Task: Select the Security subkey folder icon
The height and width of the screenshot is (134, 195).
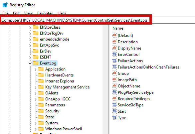Action: pyautogui.click(x=41, y=111)
